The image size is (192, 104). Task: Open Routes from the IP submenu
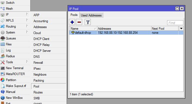click(x=49, y=92)
